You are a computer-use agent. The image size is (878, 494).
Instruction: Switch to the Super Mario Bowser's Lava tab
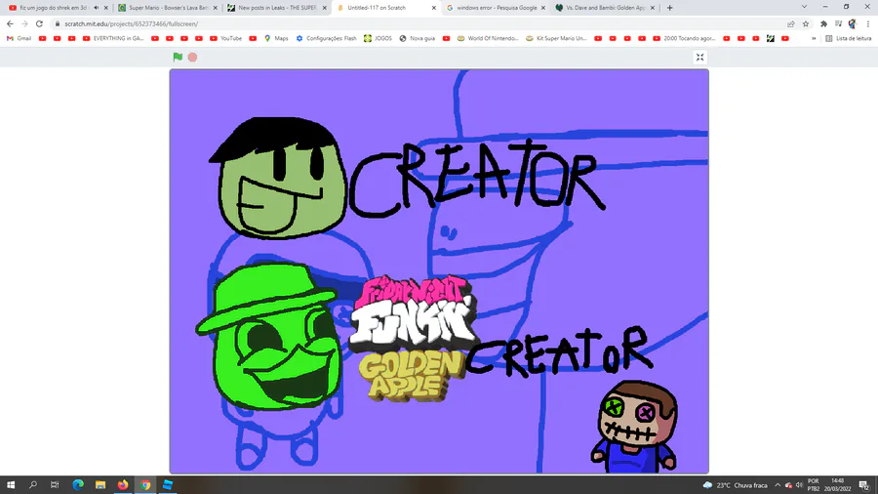tap(167, 8)
